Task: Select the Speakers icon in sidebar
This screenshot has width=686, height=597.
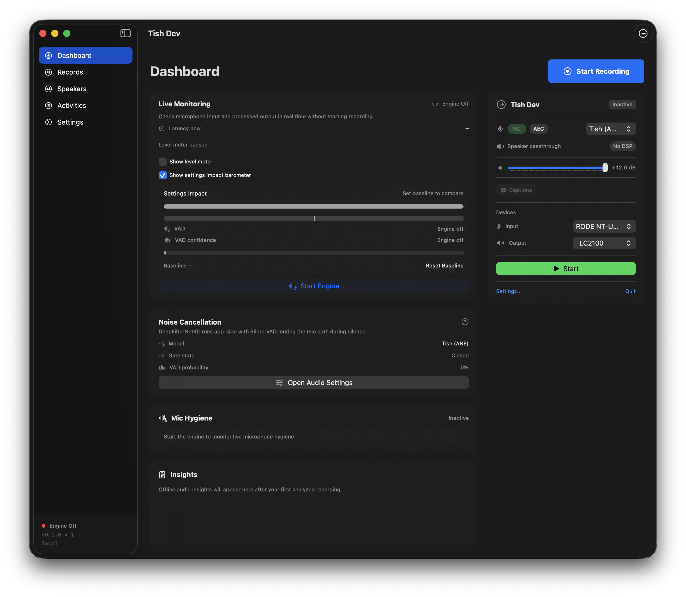Action: tap(48, 89)
